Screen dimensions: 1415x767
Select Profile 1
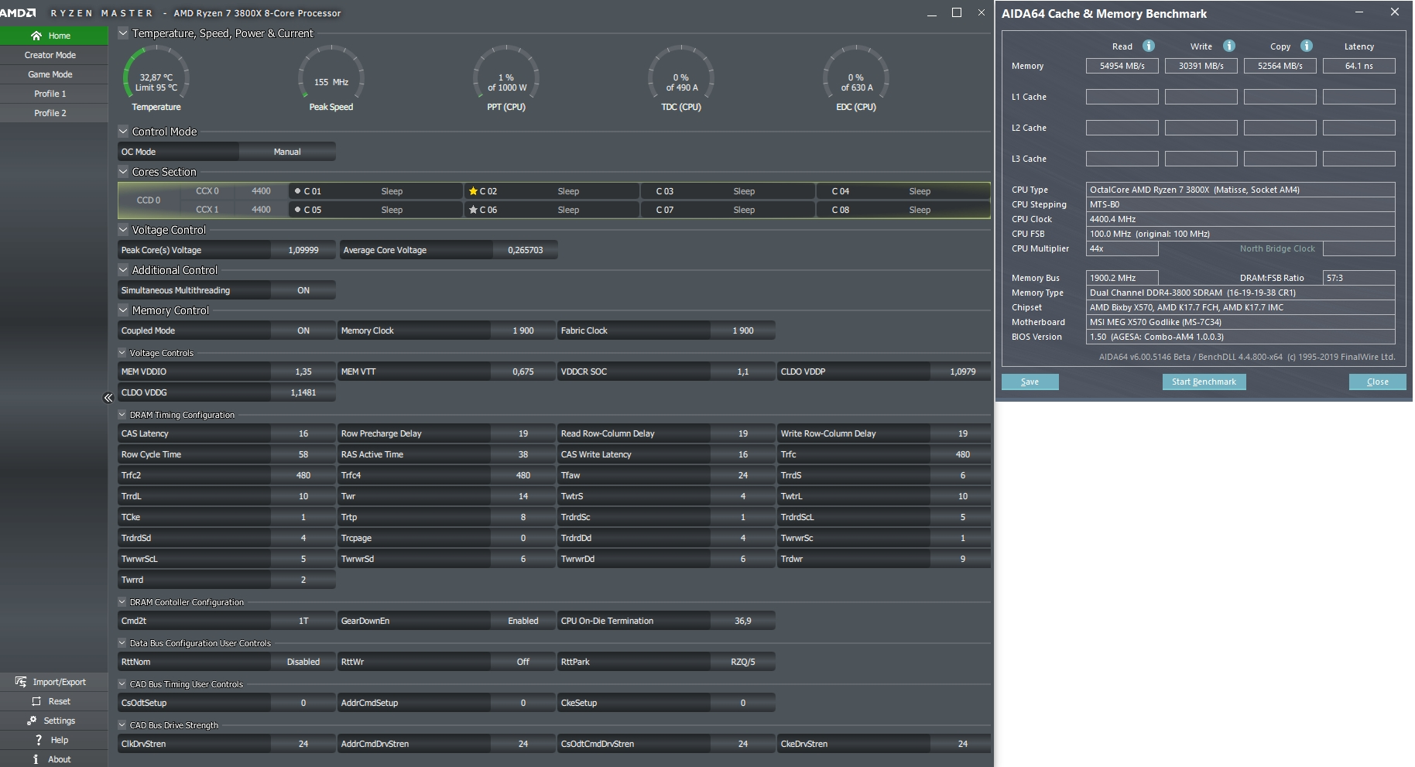point(54,94)
